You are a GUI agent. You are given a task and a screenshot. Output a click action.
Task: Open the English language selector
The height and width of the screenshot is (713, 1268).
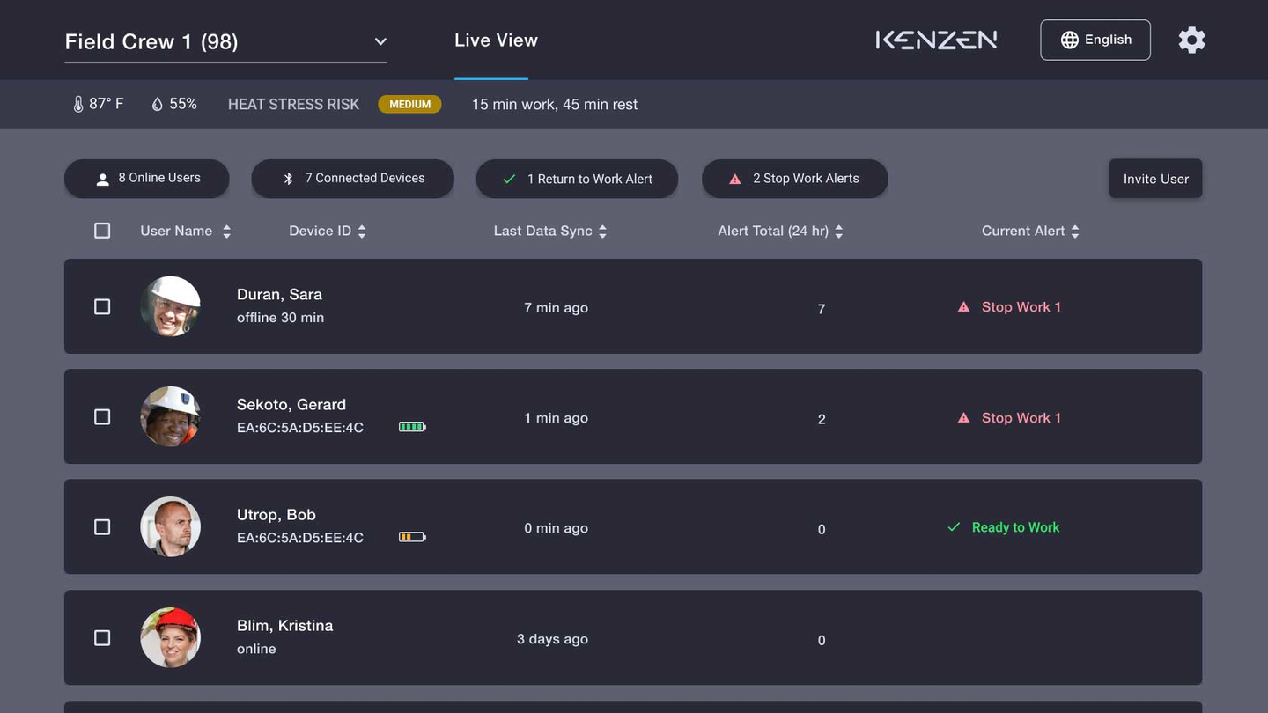(1095, 40)
